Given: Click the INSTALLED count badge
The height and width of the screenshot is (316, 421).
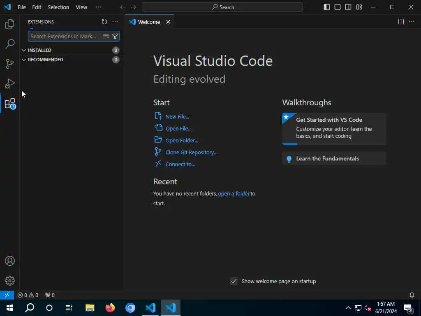Looking at the screenshot, I should pos(116,50).
